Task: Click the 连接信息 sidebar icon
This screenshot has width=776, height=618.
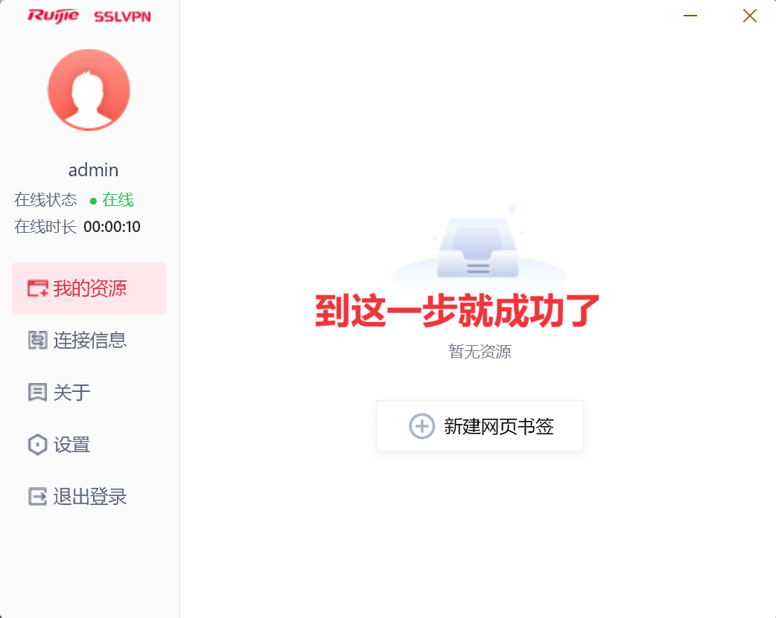Action: 38,340
